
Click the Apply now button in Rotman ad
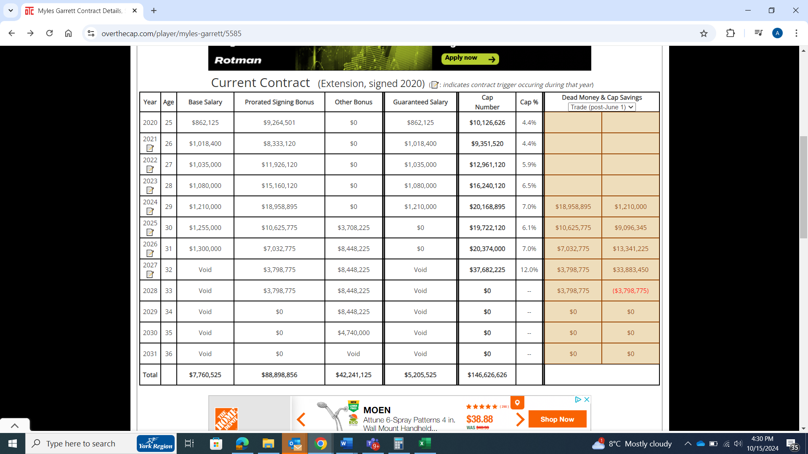click(470, 58)
